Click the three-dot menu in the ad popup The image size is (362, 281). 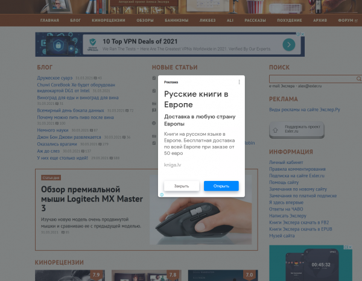[239, 82]
